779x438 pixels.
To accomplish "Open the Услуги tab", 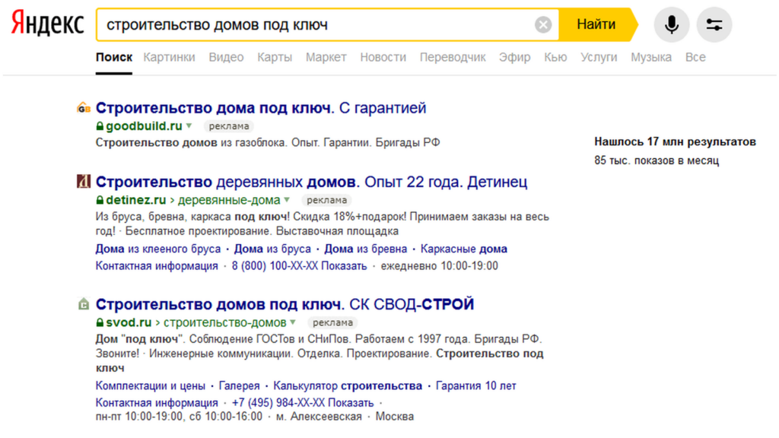I will [599, 58].
